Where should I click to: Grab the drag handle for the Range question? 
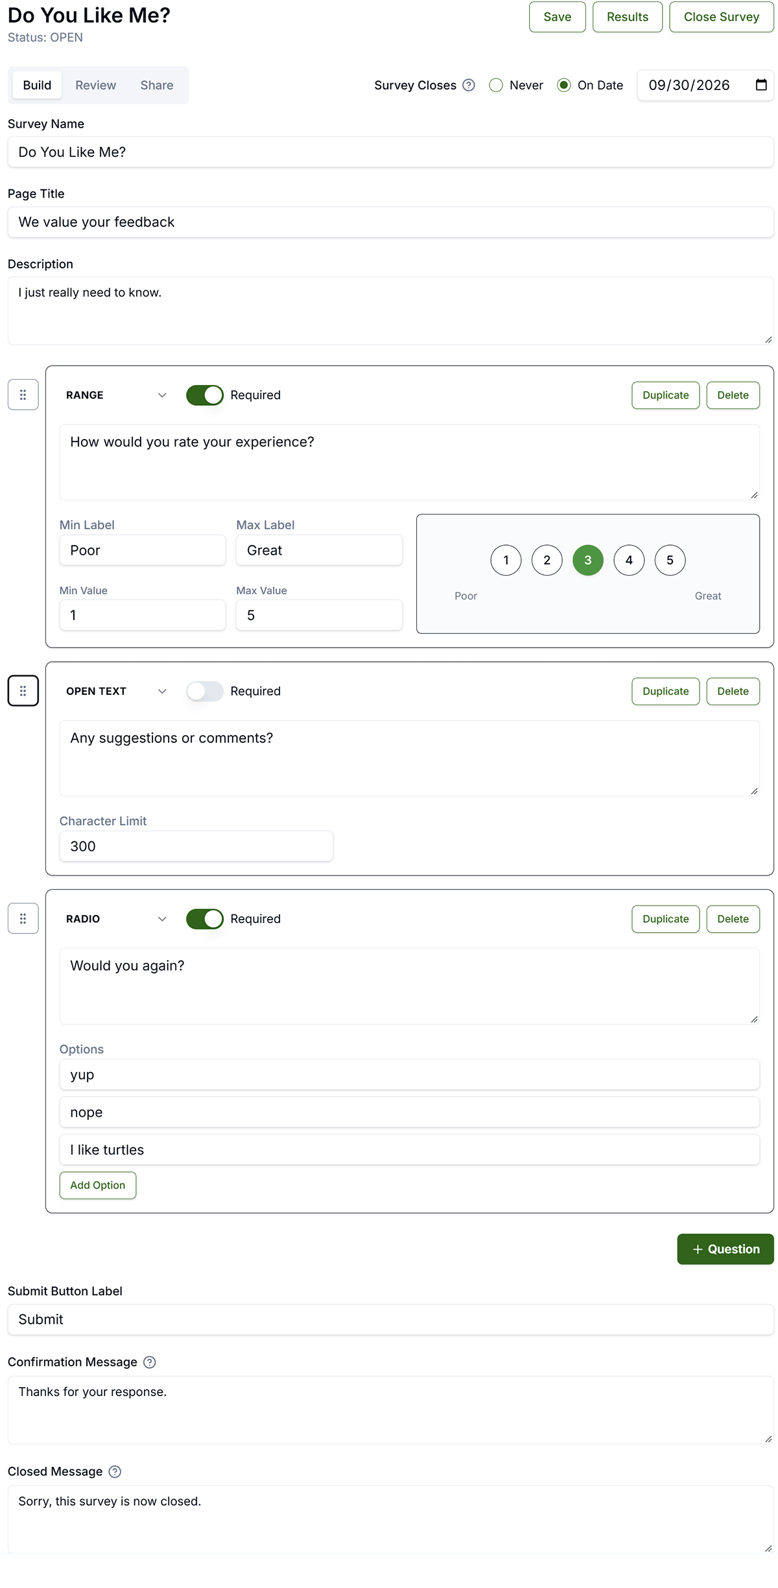[23, 395]
